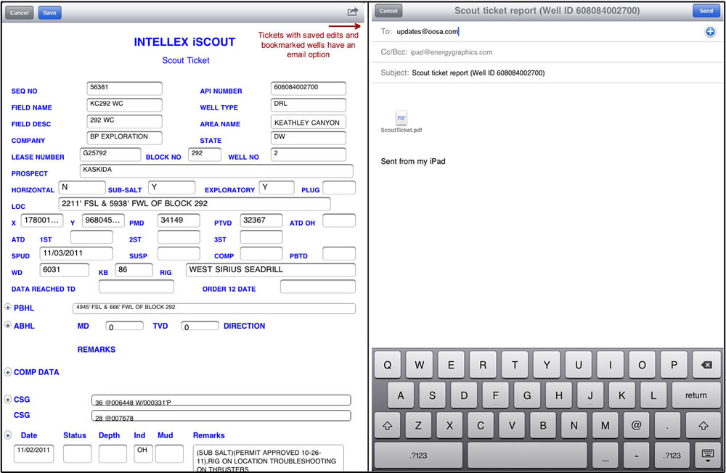726x473 pixels.
Task: Edit the SPUD date field
Action: (x=76, y=254)
